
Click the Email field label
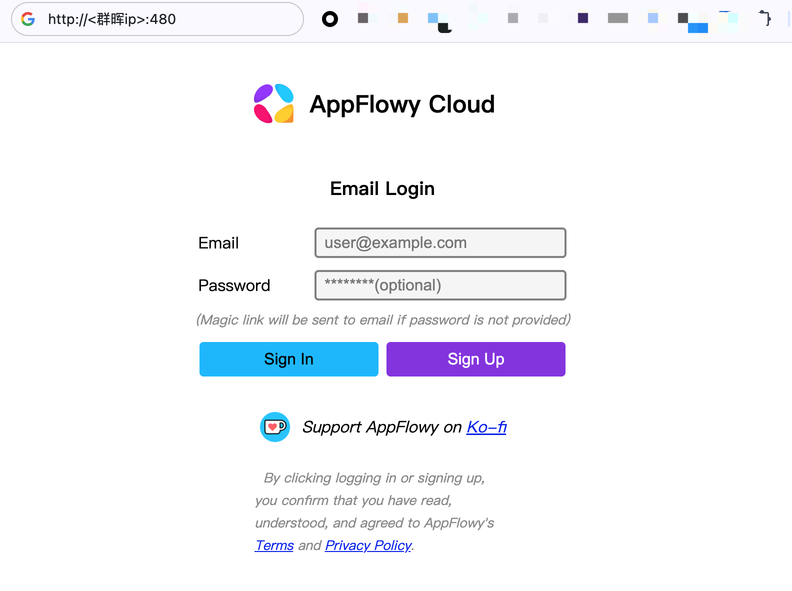[218, 243]
